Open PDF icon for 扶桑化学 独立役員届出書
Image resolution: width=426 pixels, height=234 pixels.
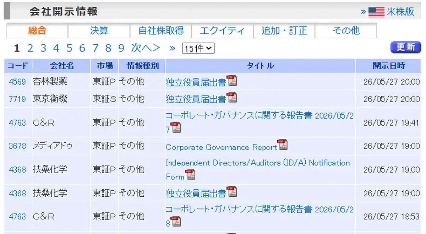(232, 192)
